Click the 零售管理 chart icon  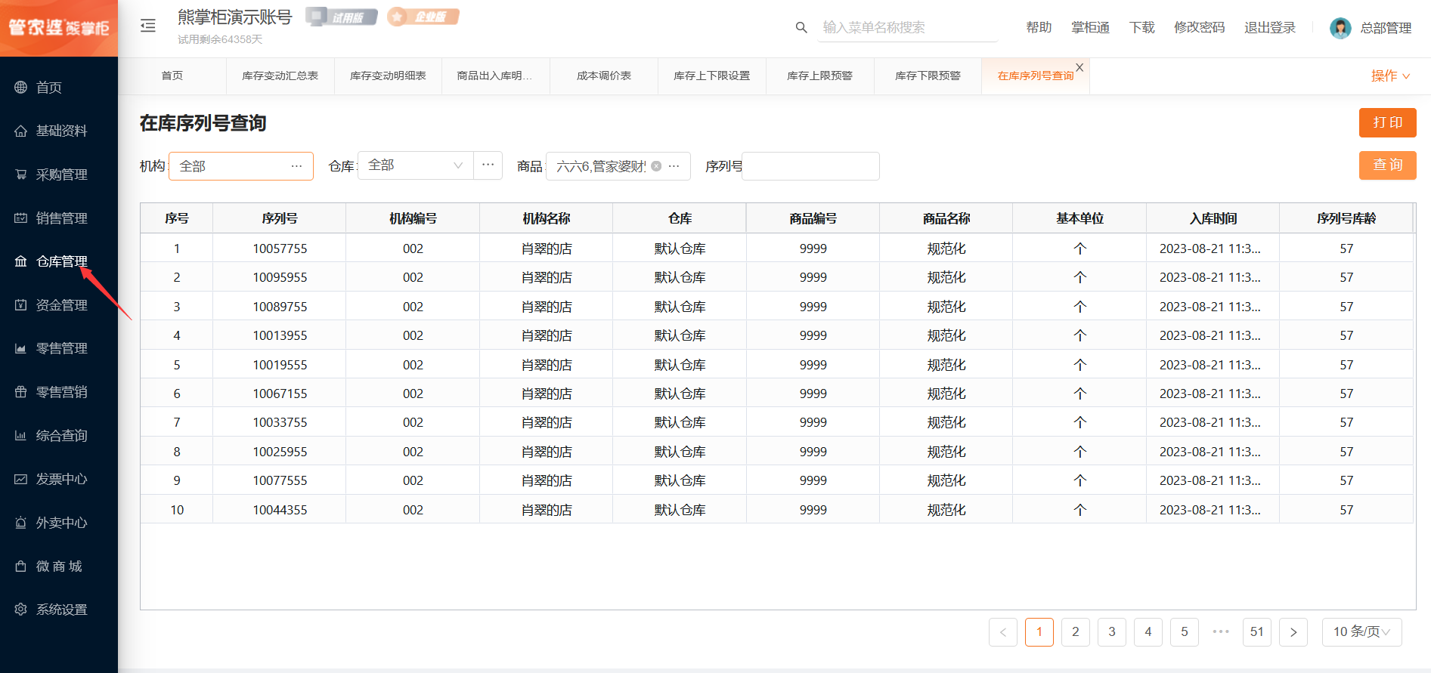click(x=21, y=348)
